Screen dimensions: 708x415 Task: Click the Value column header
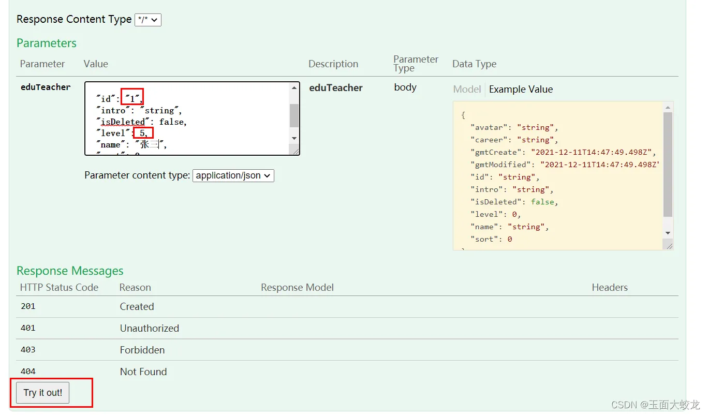click(96, 64)
